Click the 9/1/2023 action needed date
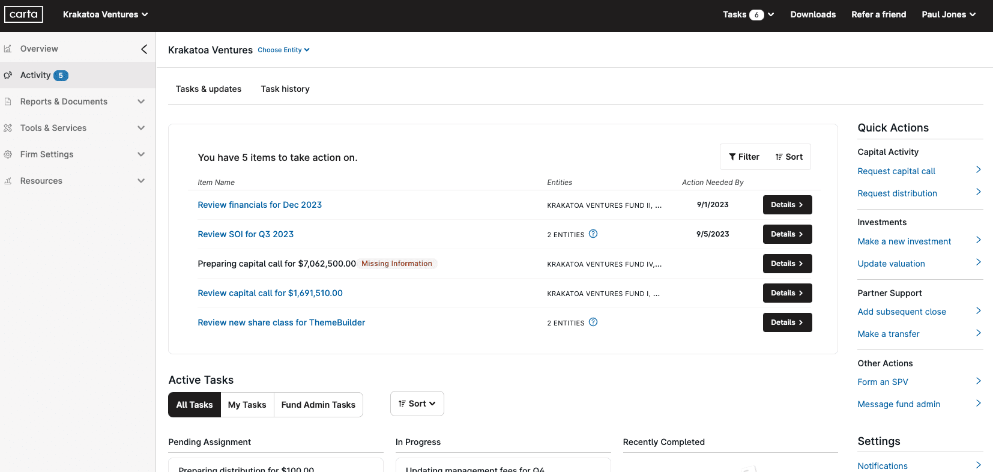993x472 pixels. (x=713, y=205)
